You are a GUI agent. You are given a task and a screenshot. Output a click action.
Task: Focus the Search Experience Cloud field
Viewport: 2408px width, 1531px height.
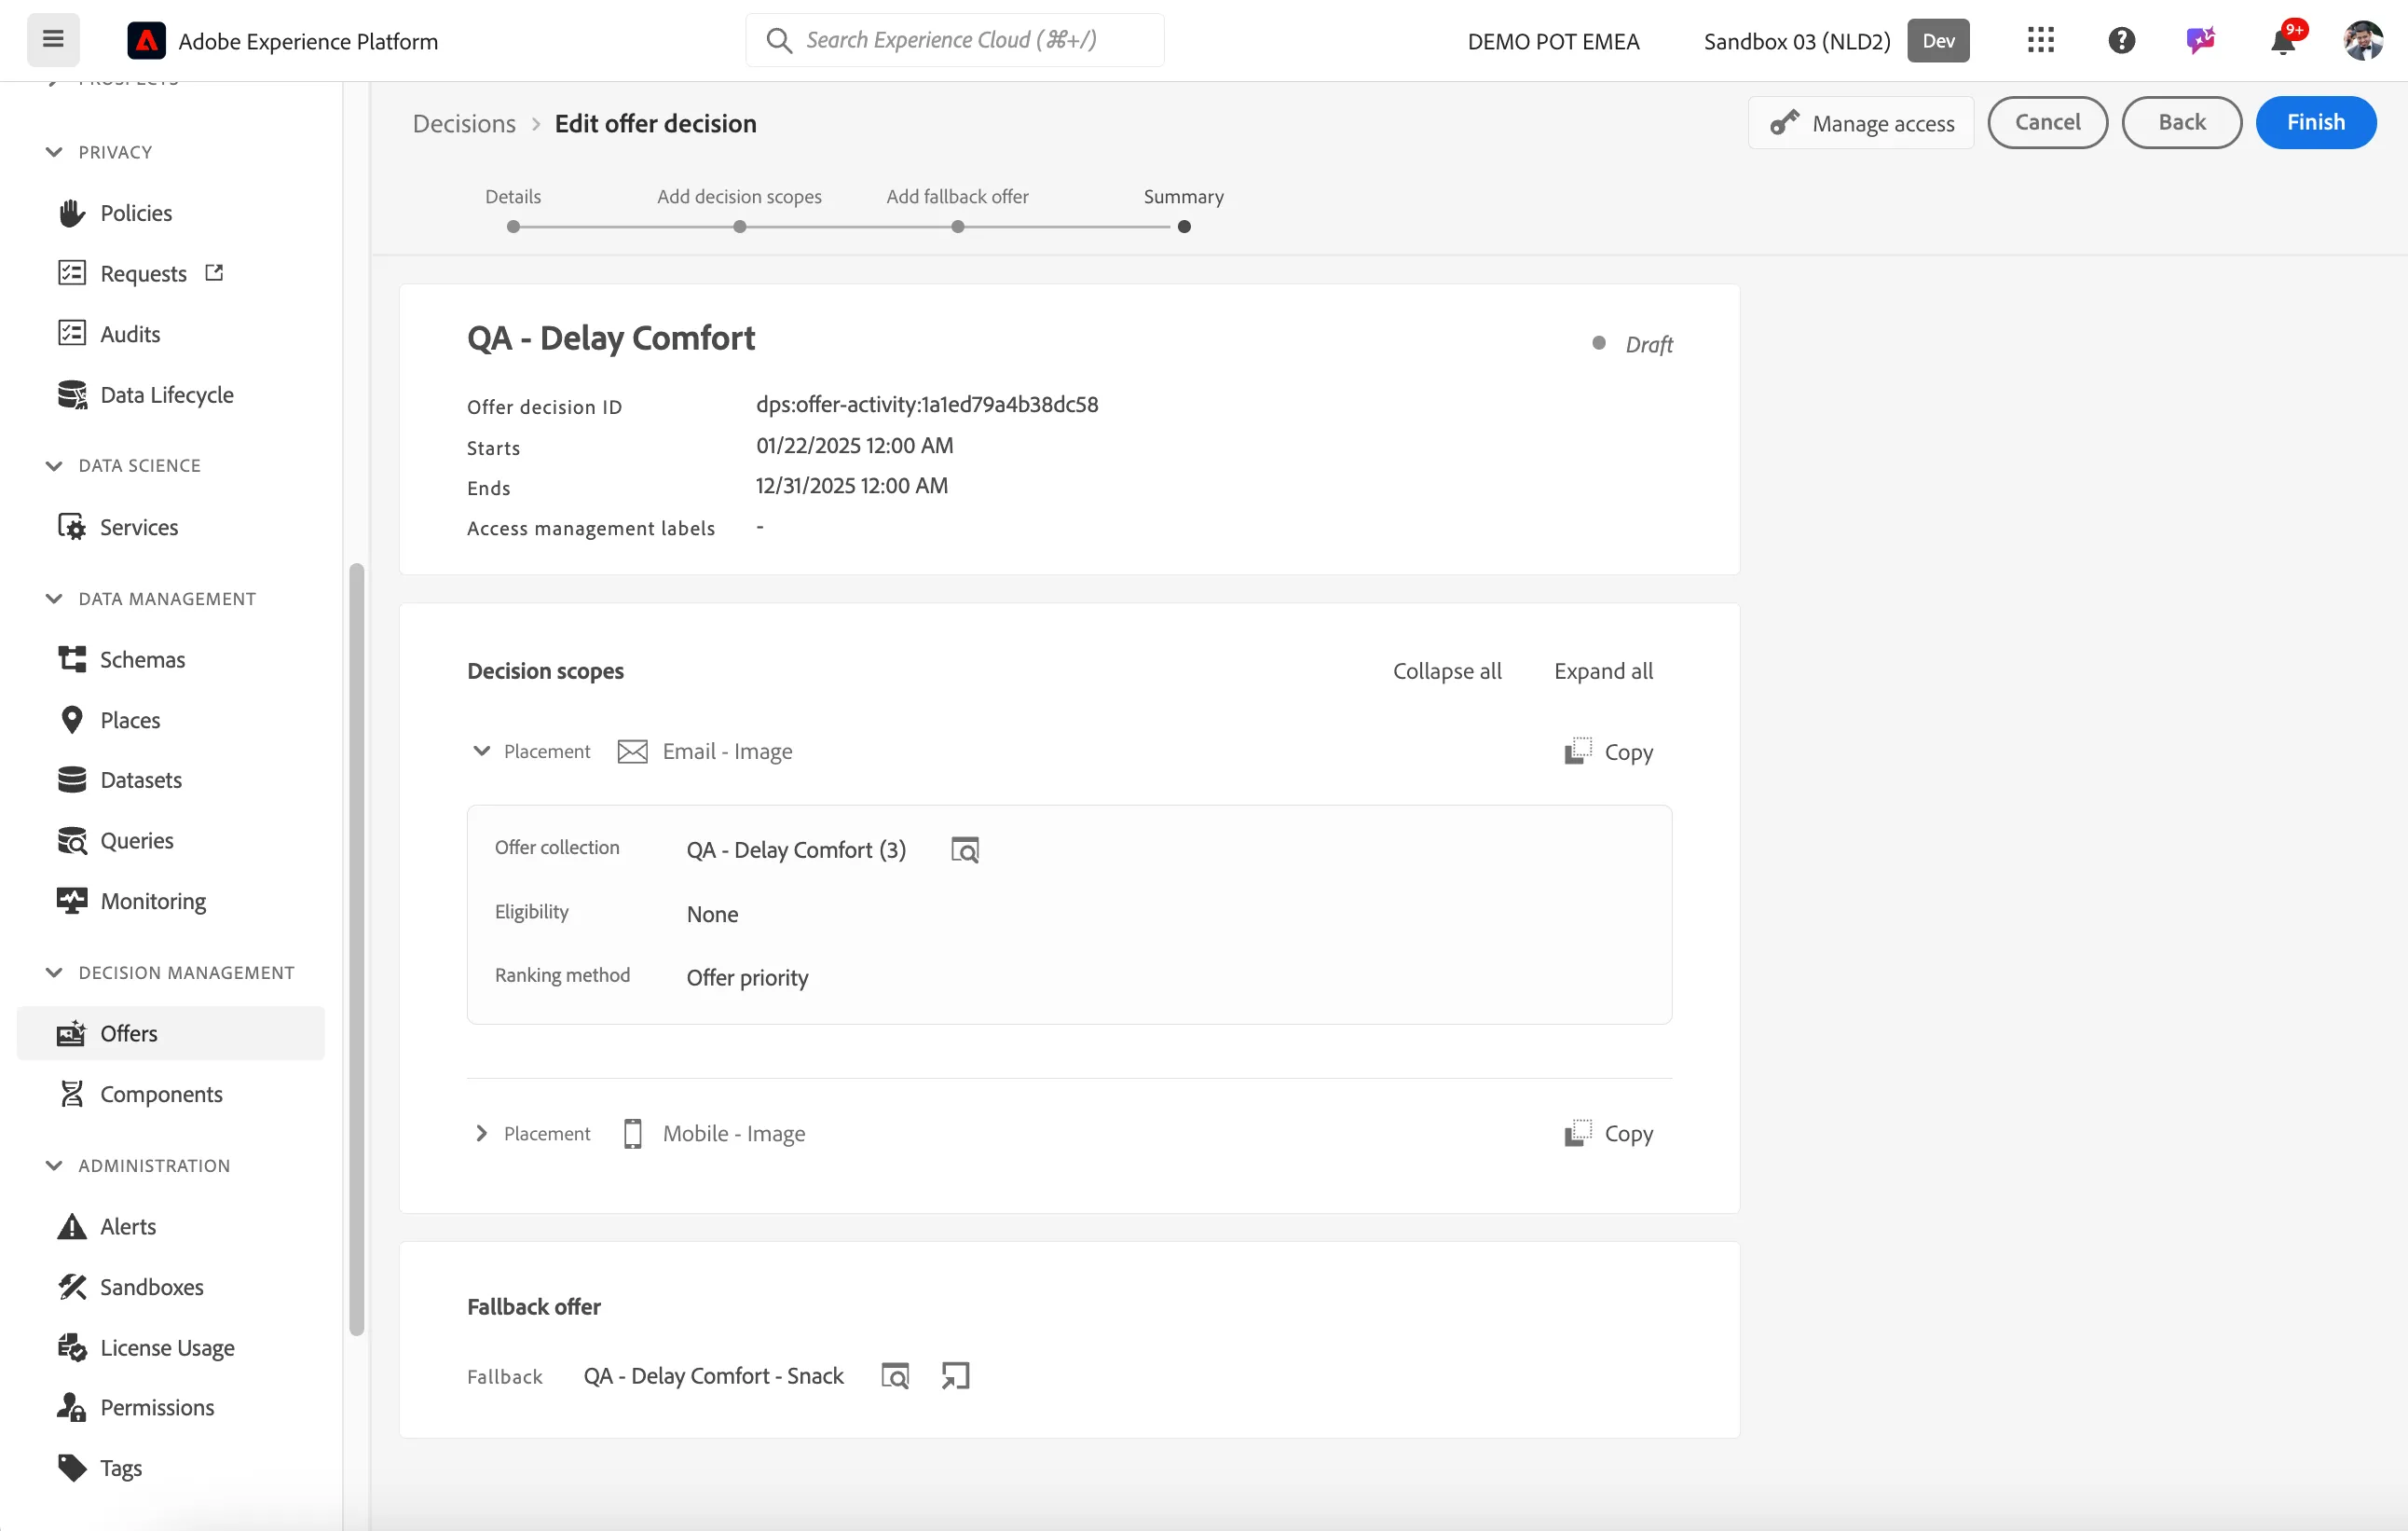click(x=955, y=40)
